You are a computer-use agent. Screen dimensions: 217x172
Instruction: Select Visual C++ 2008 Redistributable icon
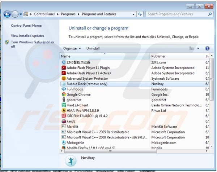point(64,137)
